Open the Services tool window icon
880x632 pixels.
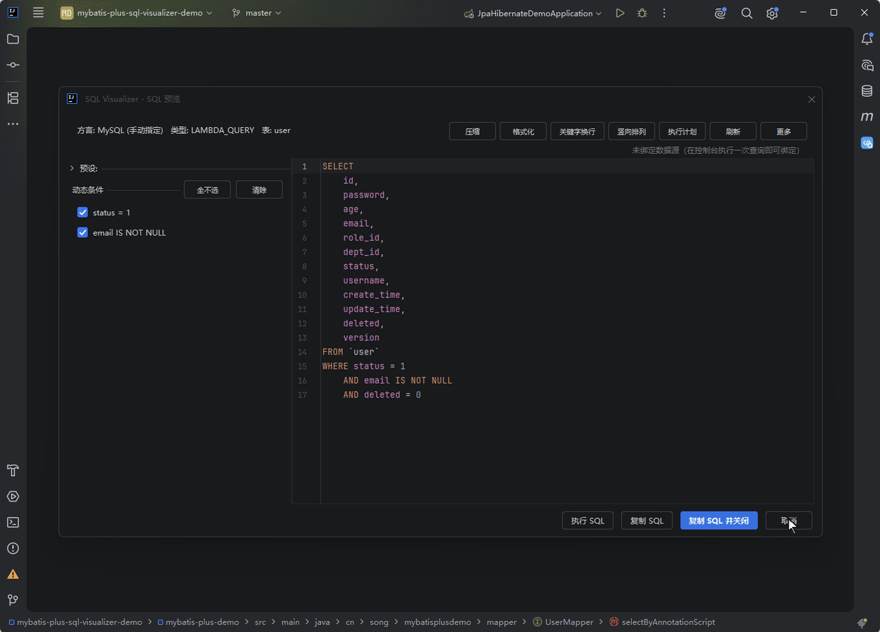click(13, 497)
